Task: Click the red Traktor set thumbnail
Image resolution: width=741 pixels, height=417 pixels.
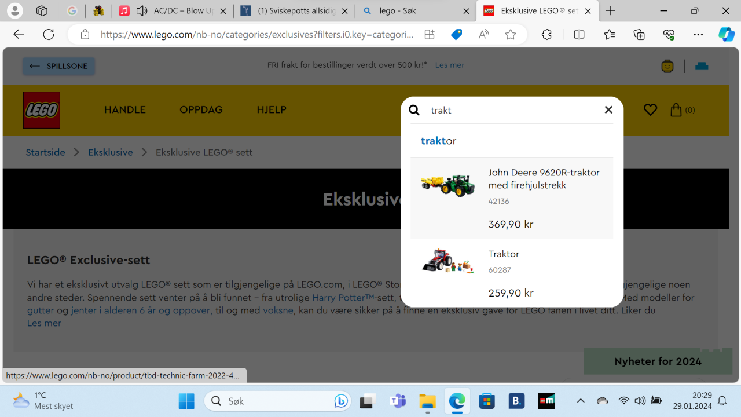Action: coord(447,261)
